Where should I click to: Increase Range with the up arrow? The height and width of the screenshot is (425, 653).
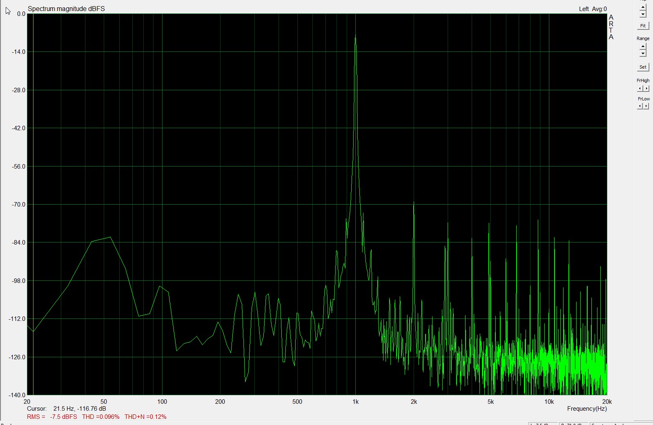coord(643,47)
